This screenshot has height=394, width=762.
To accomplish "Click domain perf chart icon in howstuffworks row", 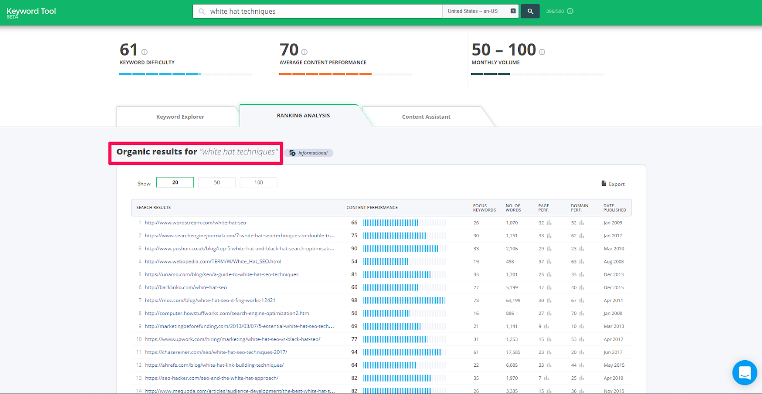I will click(x=582, y=313).
